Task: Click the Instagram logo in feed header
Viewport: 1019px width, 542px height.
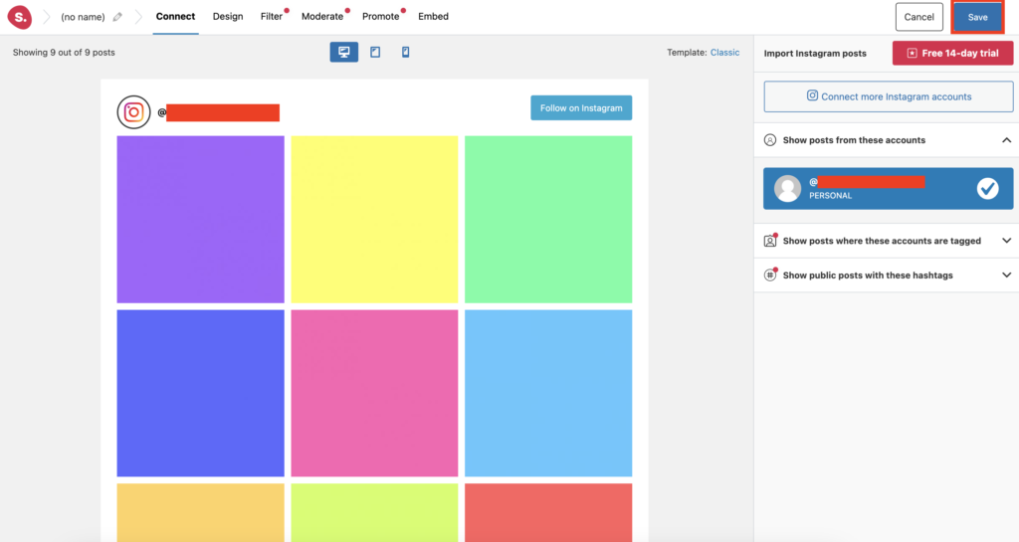Action: coord(133,112)
